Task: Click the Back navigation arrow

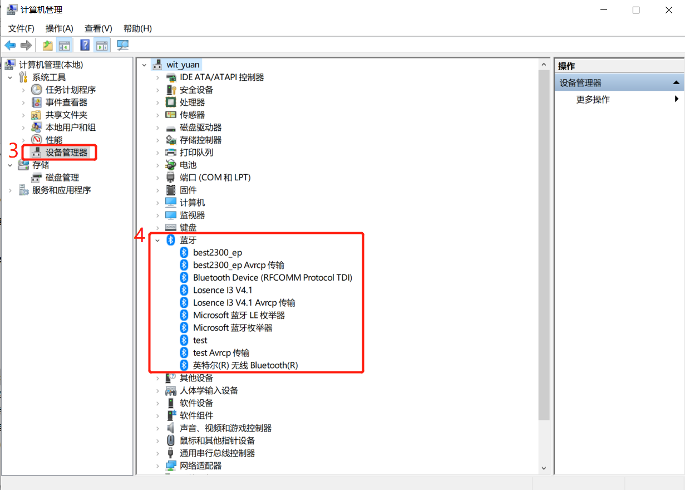Action: [x=9, y=45]
